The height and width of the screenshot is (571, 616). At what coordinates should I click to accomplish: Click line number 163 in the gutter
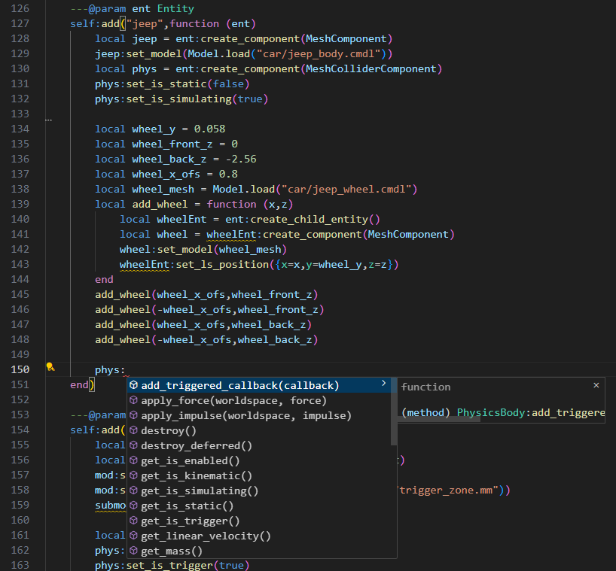tap(20, 565)
